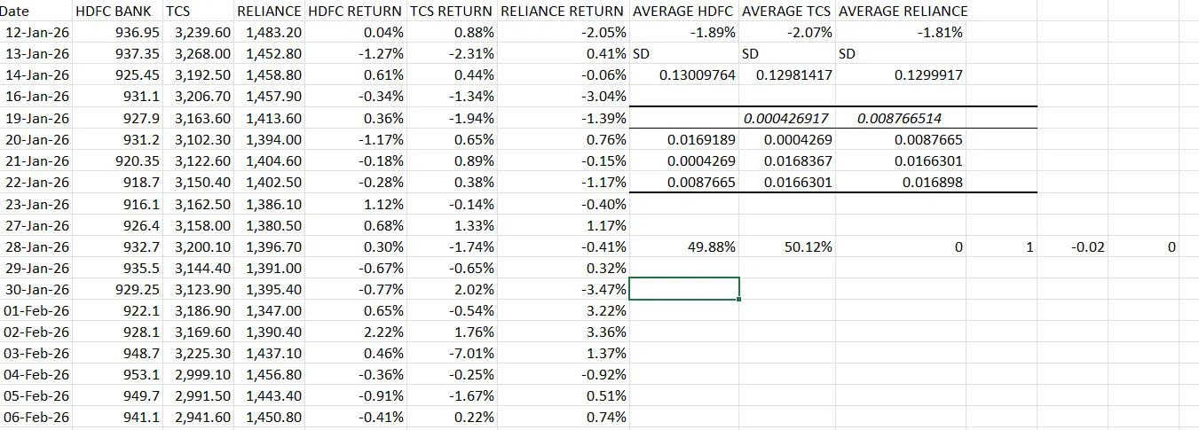Click HDFC return '2.22%'

point(356,332)
